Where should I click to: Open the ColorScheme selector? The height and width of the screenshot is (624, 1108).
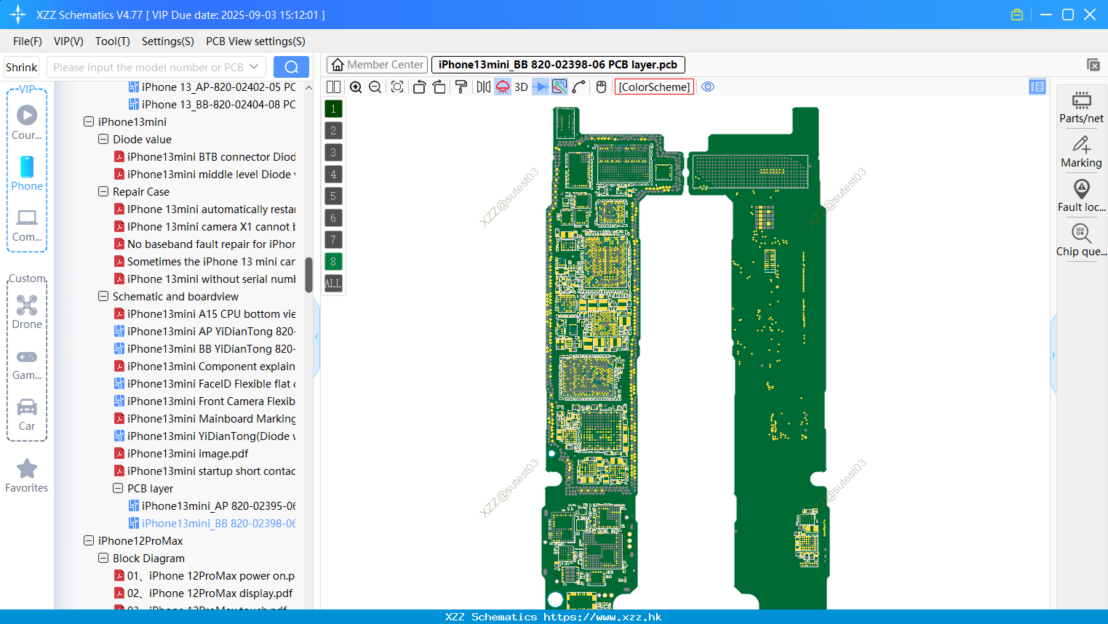654,87
